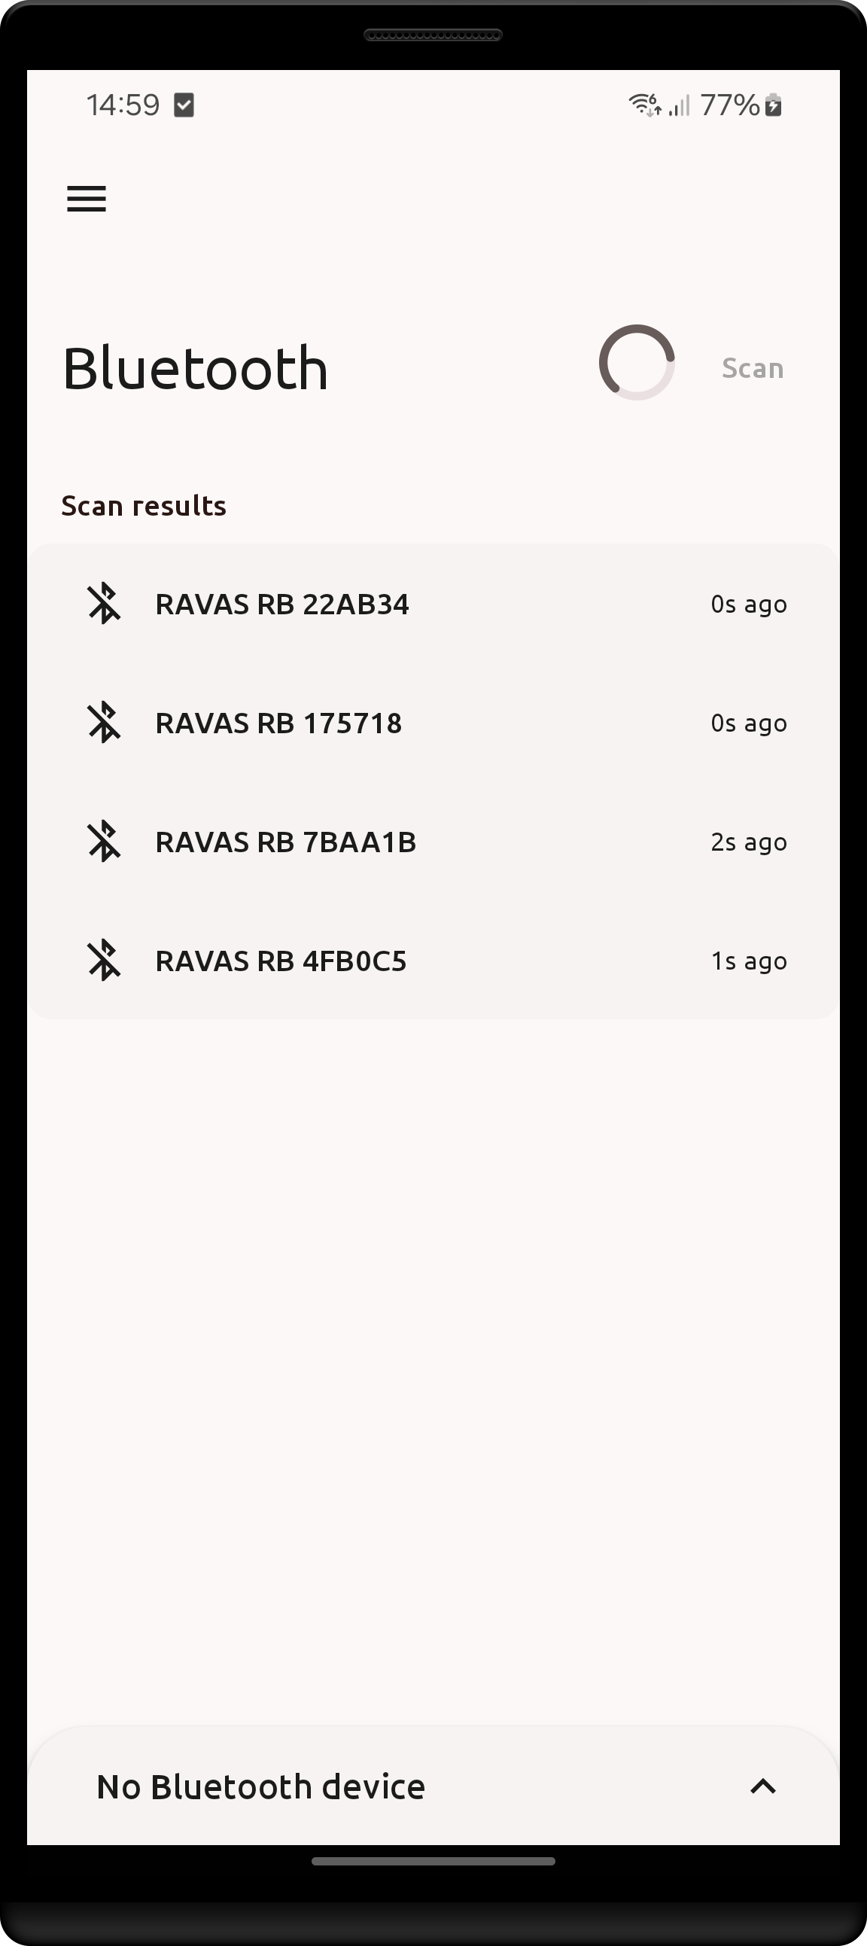This screenshot has width=867, height=1946.
Task: Click Bluetooth icon beside RAVAS RB 175718
Action: tap(104, 723)
